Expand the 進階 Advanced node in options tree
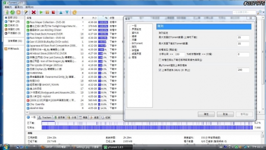The width and height of the screenshot is (266, 150). click(x=130, y=57)
